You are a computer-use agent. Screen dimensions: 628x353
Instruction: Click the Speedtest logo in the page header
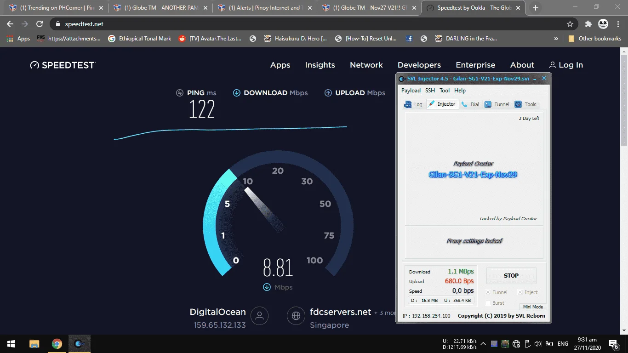(63, 65)
